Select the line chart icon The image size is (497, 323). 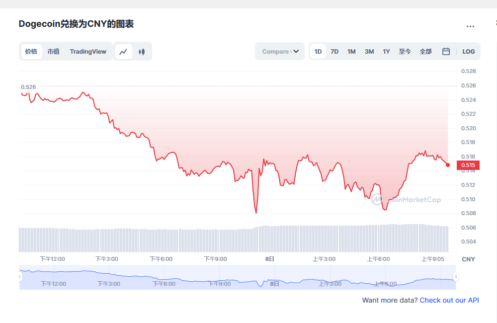coord(123,51)
